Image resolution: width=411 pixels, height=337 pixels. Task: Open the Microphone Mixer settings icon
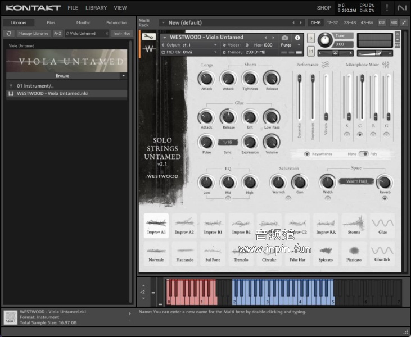pos(386,65)
